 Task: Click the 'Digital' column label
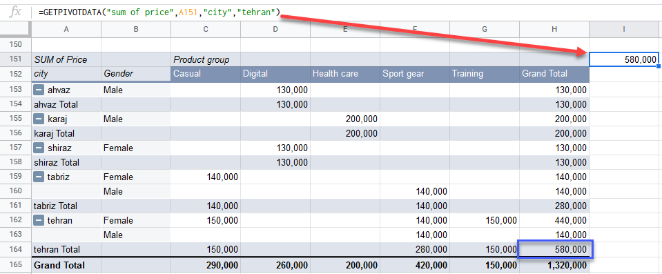(x=275, y=74)
